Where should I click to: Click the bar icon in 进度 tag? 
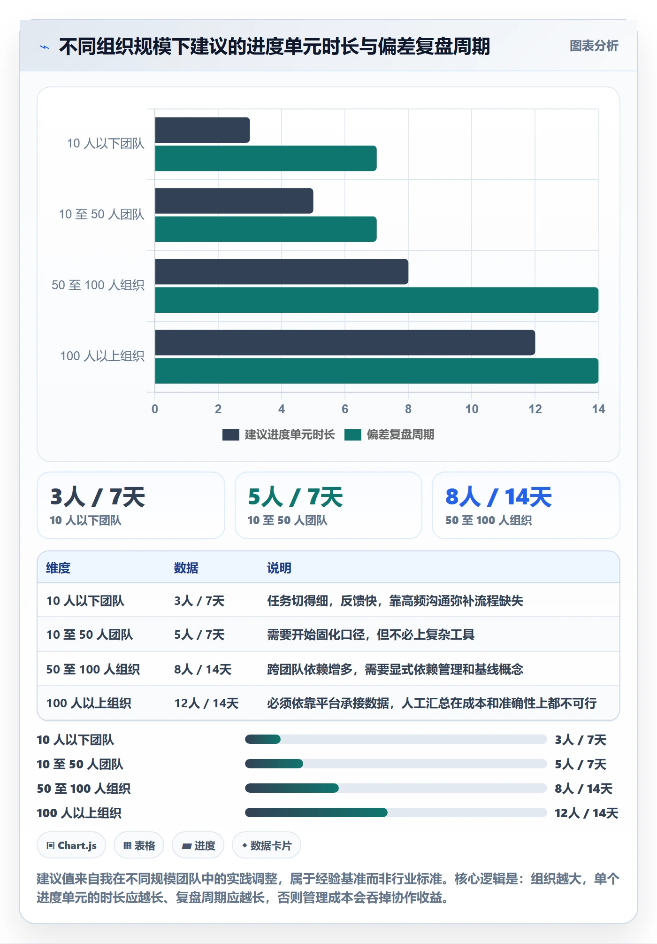[186, 846]
